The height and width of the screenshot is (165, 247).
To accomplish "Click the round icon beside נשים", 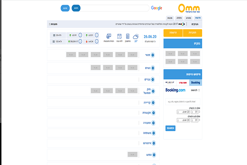I will point(153,68).
